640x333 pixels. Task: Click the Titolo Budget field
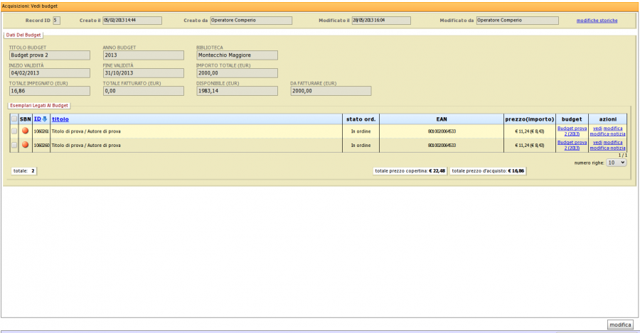49,55
